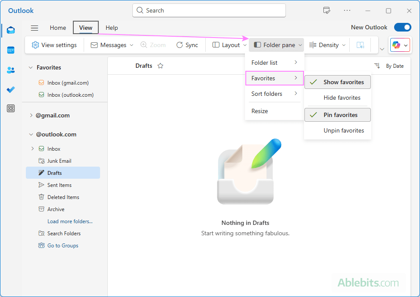Viewport: 420px width, 297px height.
Task: Open the More apps grid icon
Action: tap(11, 108)
